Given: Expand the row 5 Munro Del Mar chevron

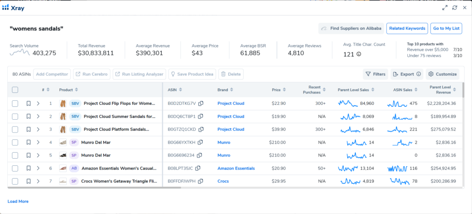Looking at the screenshot, I should click(38, 156).
